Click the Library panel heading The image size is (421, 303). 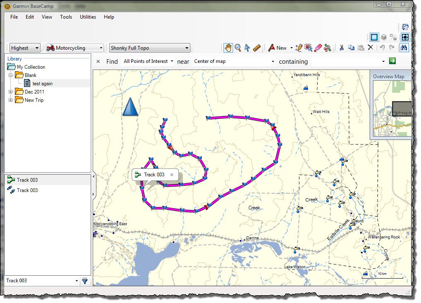(x=14, y=59)
